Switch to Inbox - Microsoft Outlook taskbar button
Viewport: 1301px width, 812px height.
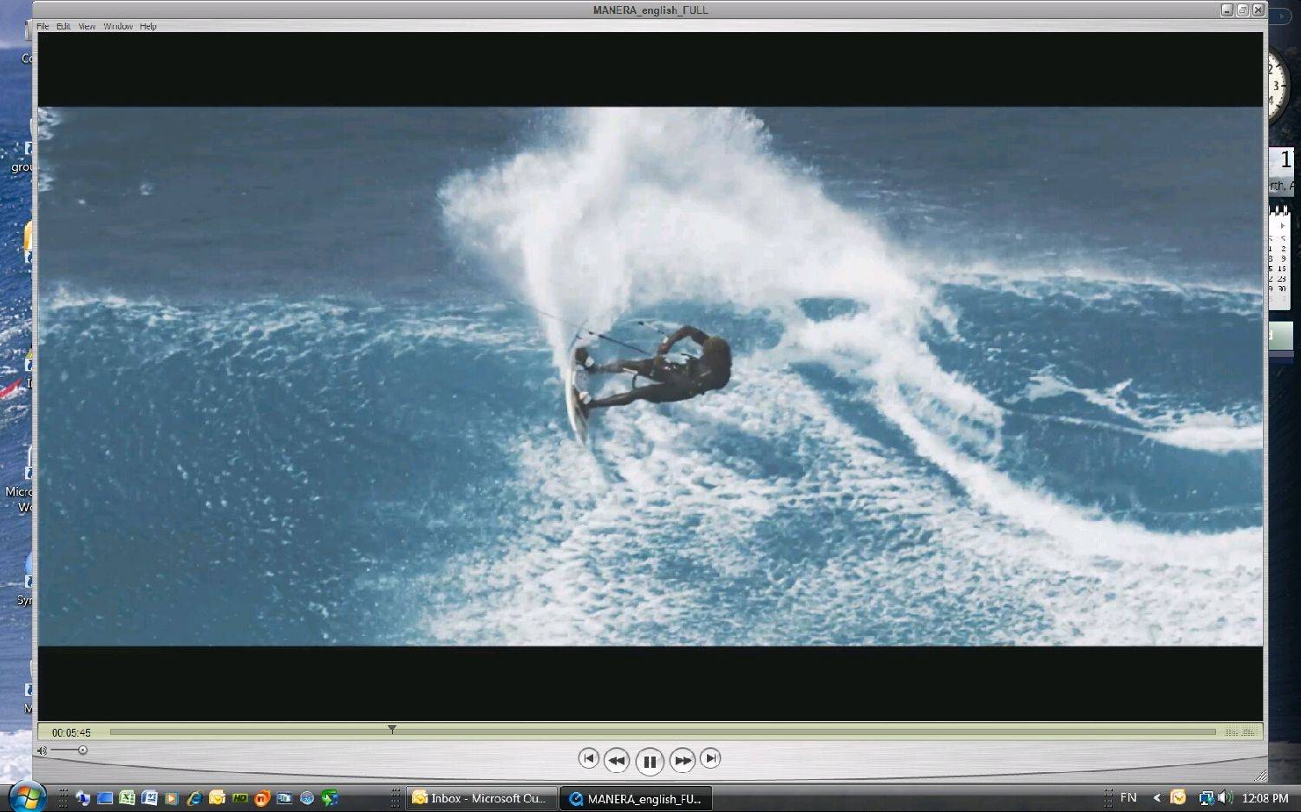click(x=480, y=798)
